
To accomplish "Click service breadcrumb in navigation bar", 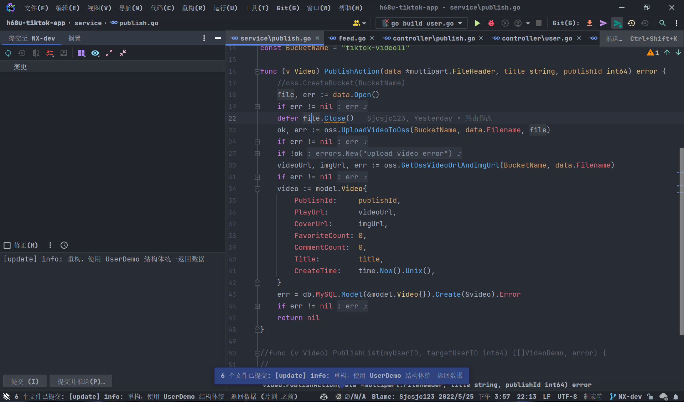I will pyautogui.click(x=88, y=23).
